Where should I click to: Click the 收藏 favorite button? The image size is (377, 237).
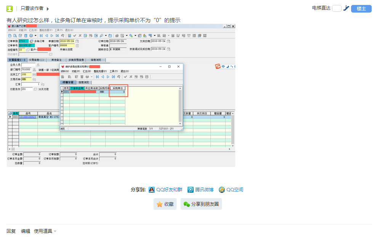pyautogui.click(x=165, y=204)
